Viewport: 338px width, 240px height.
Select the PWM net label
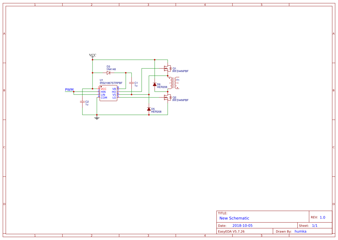pyautogui.click(x=69, y=90)
